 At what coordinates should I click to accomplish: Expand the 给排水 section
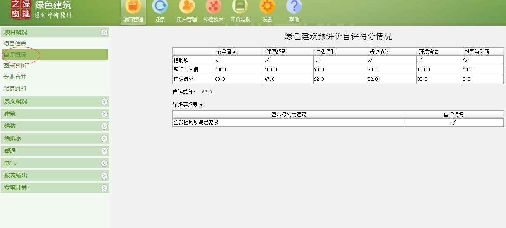[x=104, y=139]
